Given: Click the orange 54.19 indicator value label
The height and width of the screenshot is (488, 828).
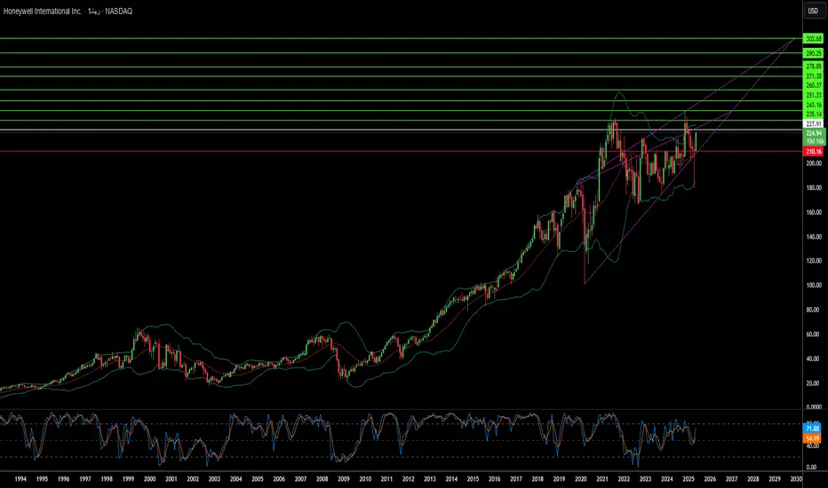Looking at the screenshot, I should pyautogui.click(x=812, y=439).
